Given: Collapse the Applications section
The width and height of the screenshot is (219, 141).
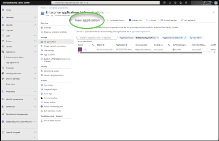Looking at the screenshot, I should [x=35, y=52].
